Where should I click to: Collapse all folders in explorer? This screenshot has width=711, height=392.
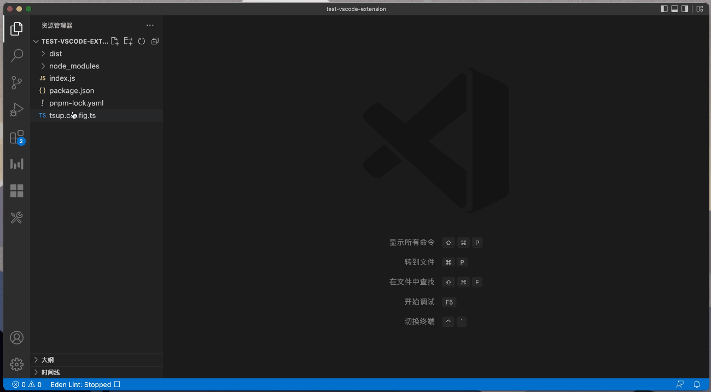point(155,41)
